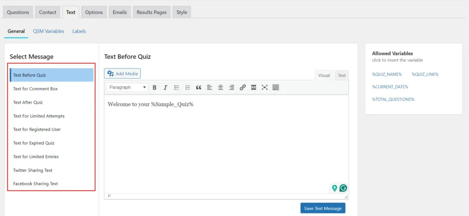469x216 pixels.
Task: Toggle the toolbar kitchen sink
Action: [275, 88]
